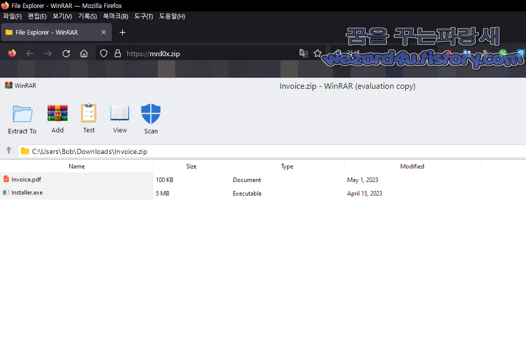
Task: Open the 보기(V) menu
Action: click(62, 17)
